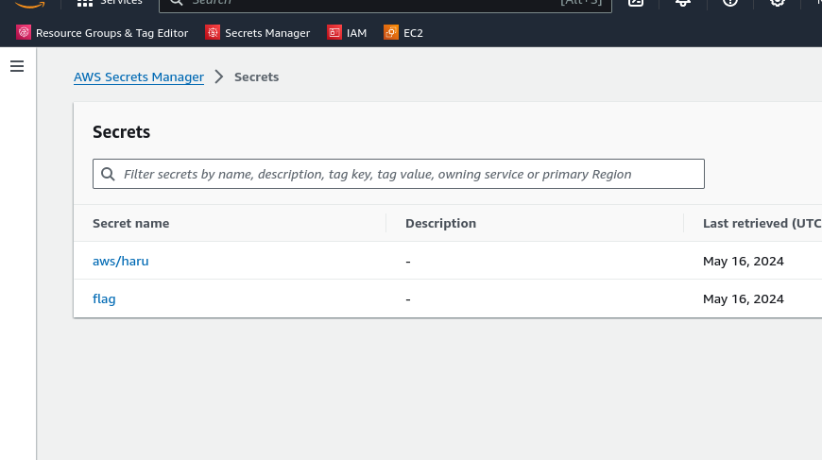
Task: Open Resource Groups & Tag Editor shortcut
Action: (x=102, y=33)
